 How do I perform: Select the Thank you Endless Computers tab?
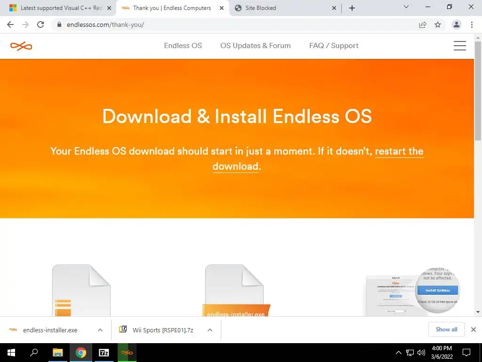pos(172,8)
